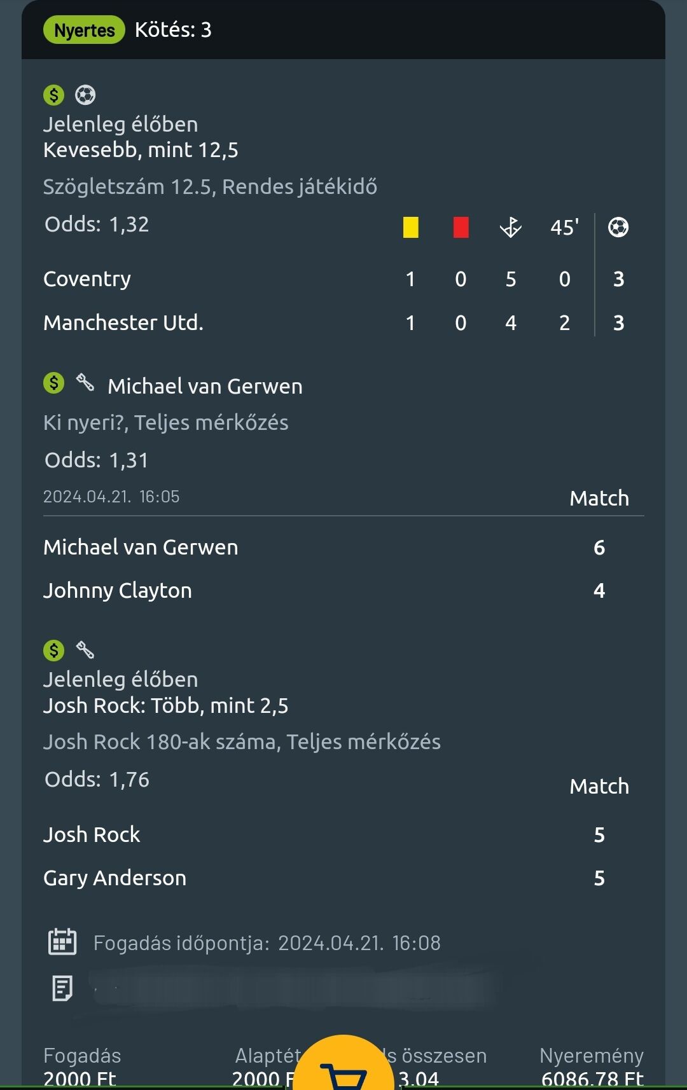The height and width of the screenshot is (1090, 687).
Task: Open Michael van Gerwen bet title
Action: click(205, 386)
